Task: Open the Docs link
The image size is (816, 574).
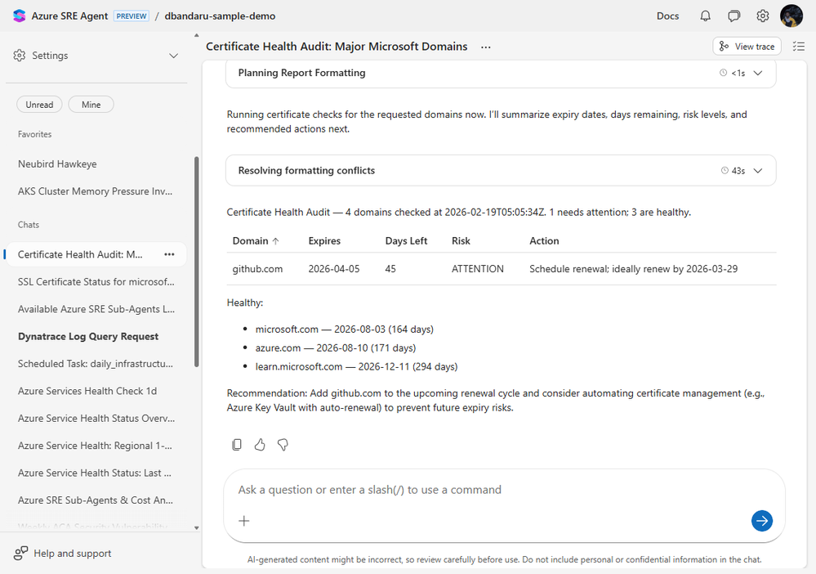Action: click(x=667, y=16)
